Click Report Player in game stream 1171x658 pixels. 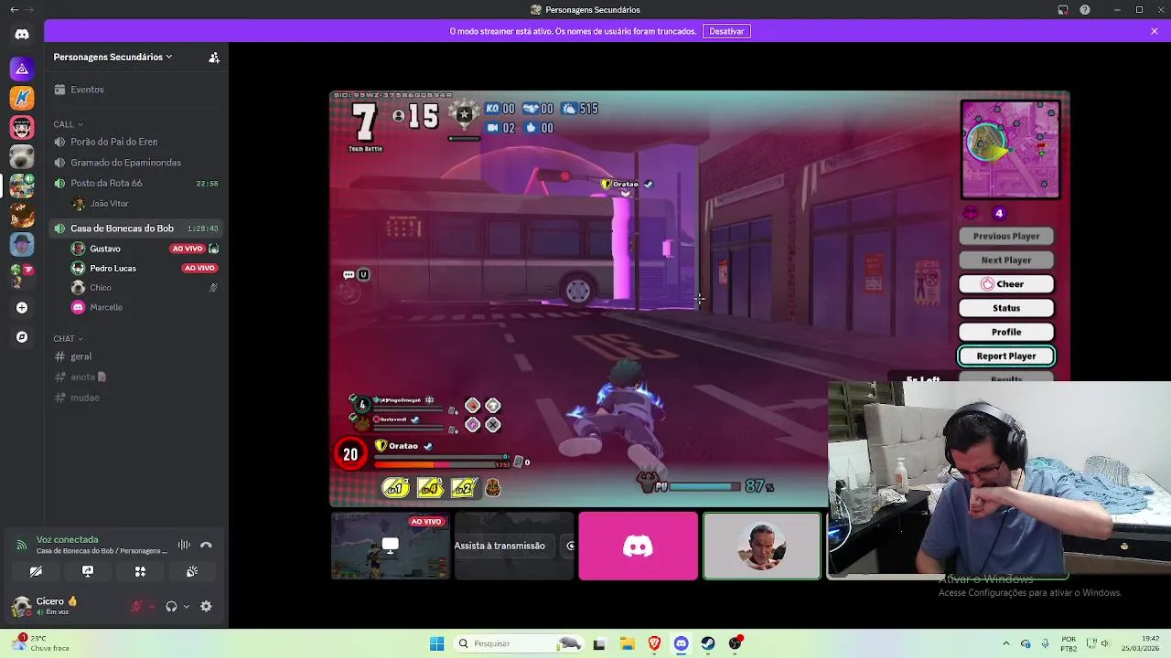pyautogui.click(x=1006, y=356)
